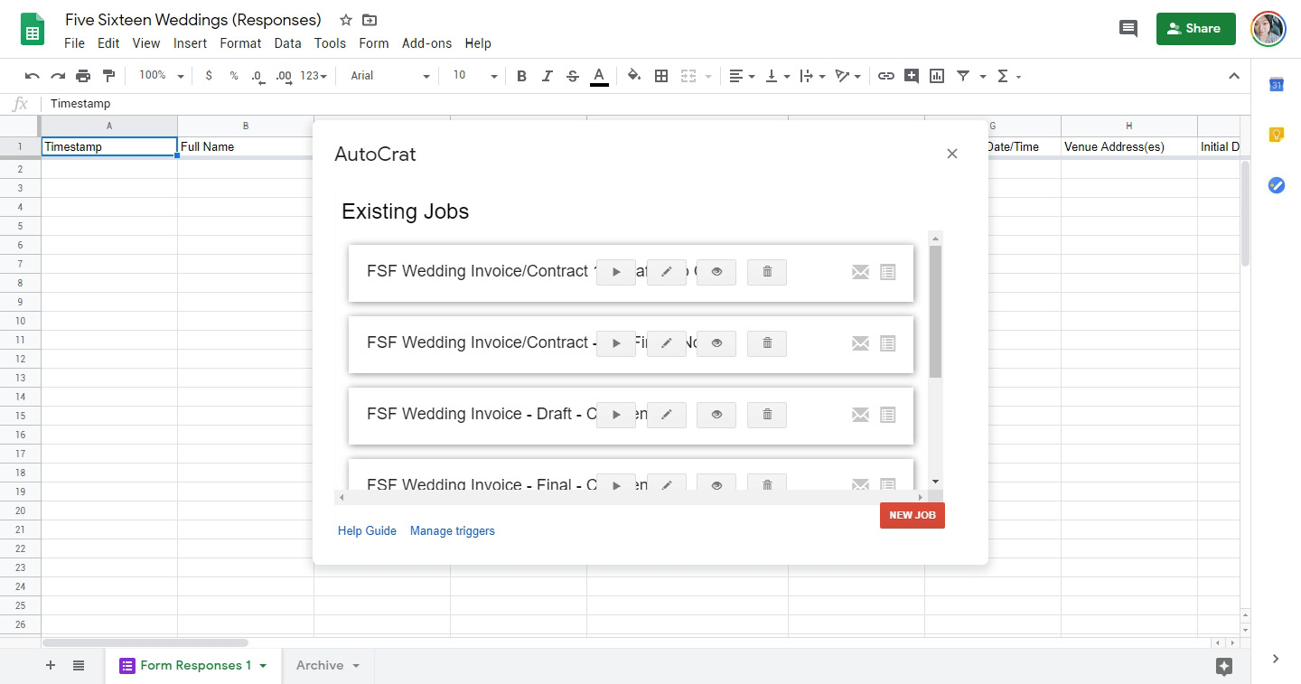
Task: Open the horizontal align dropdown
Action: pyautogui.click(x=742, y=76)
